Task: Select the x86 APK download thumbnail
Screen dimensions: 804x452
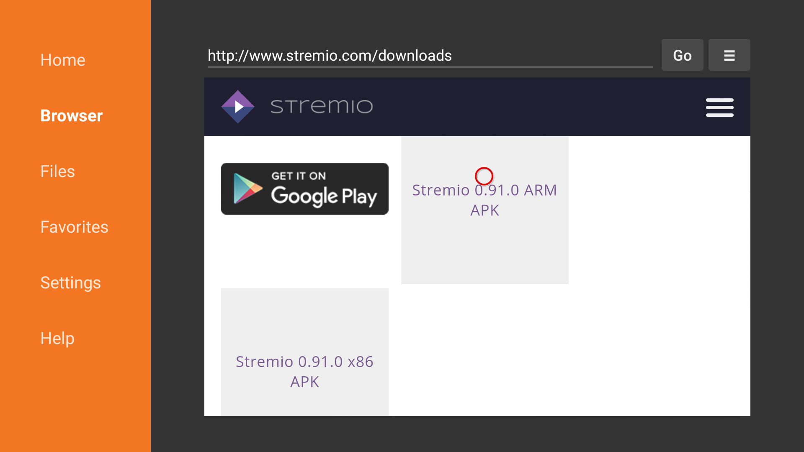Action: [x=304, y=352]
